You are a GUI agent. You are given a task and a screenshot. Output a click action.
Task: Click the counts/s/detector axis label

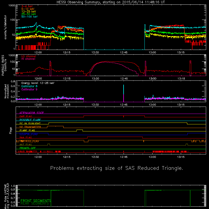tap(5, 27)
